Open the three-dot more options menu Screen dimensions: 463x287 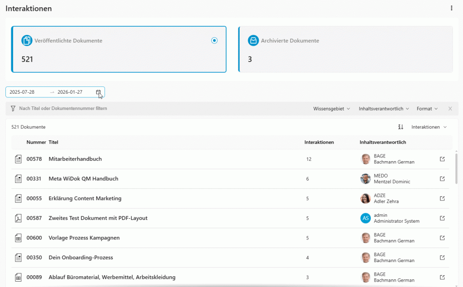[451, 8]
